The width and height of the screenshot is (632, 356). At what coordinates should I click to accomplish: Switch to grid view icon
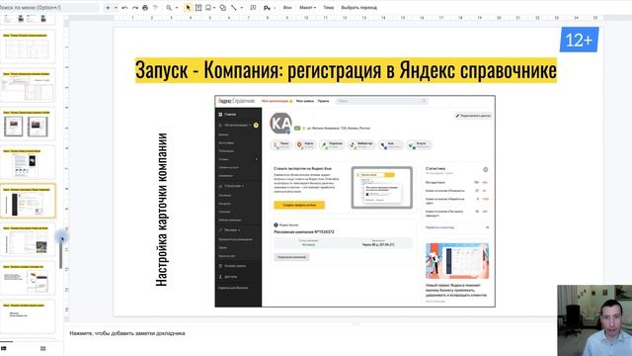43,348
